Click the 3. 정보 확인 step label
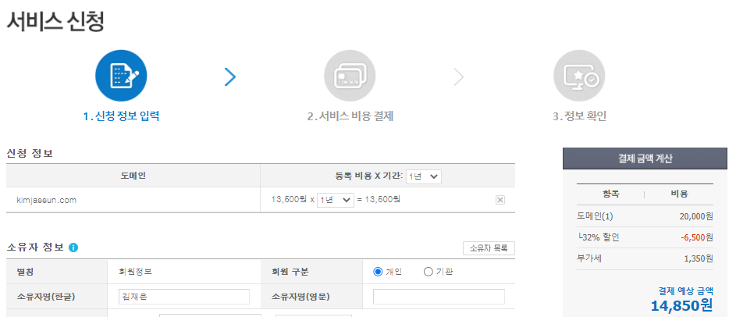 pyautogui.click(x=579, y=116)
